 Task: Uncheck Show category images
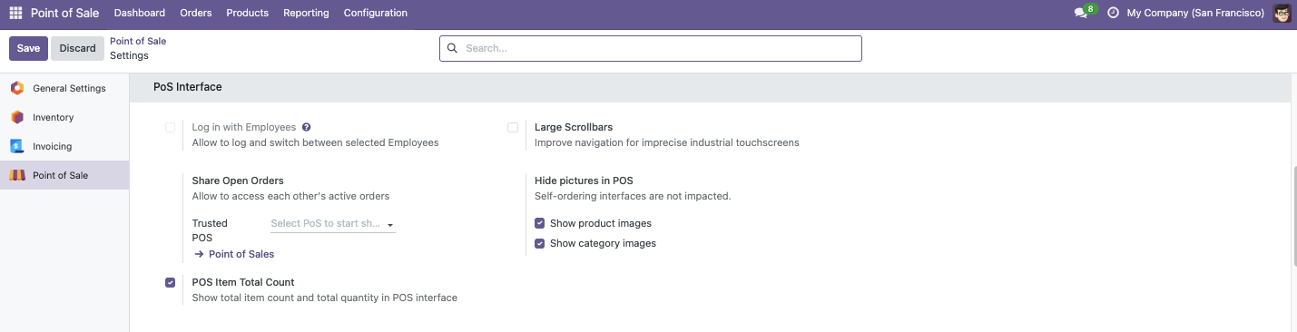pos(539,243)
